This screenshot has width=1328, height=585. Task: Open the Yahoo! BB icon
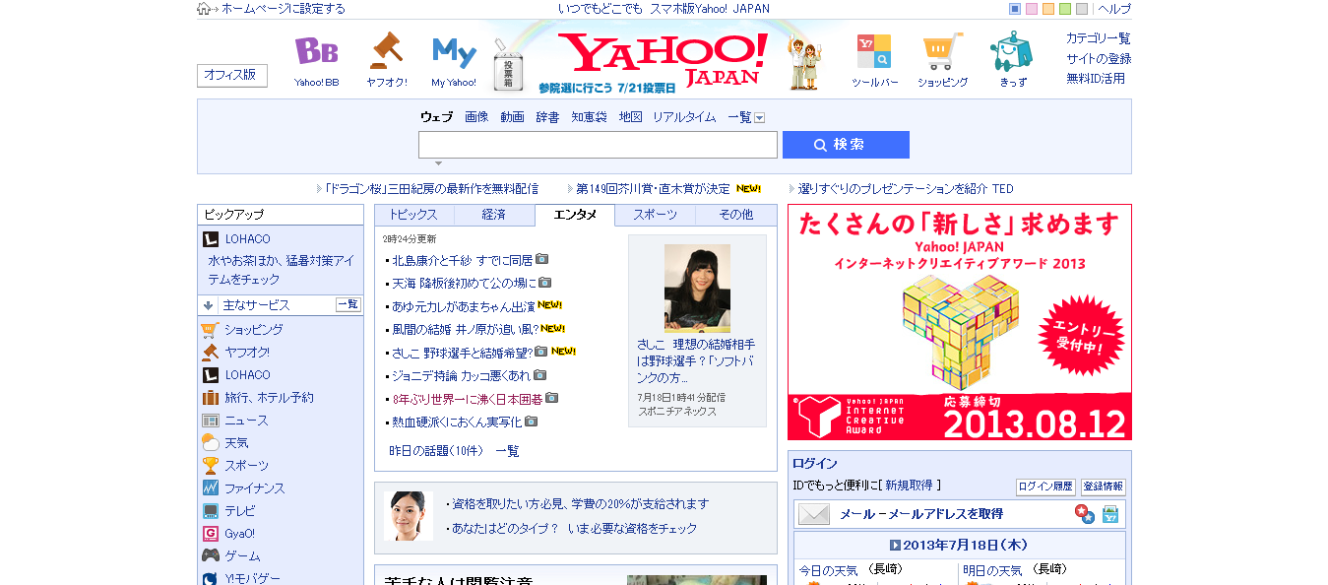(316, 51)
